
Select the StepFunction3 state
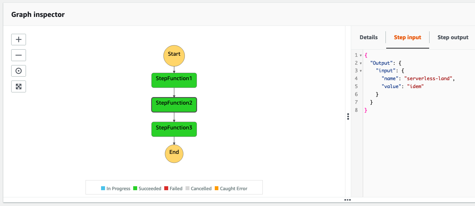click(x=174, y=129)
